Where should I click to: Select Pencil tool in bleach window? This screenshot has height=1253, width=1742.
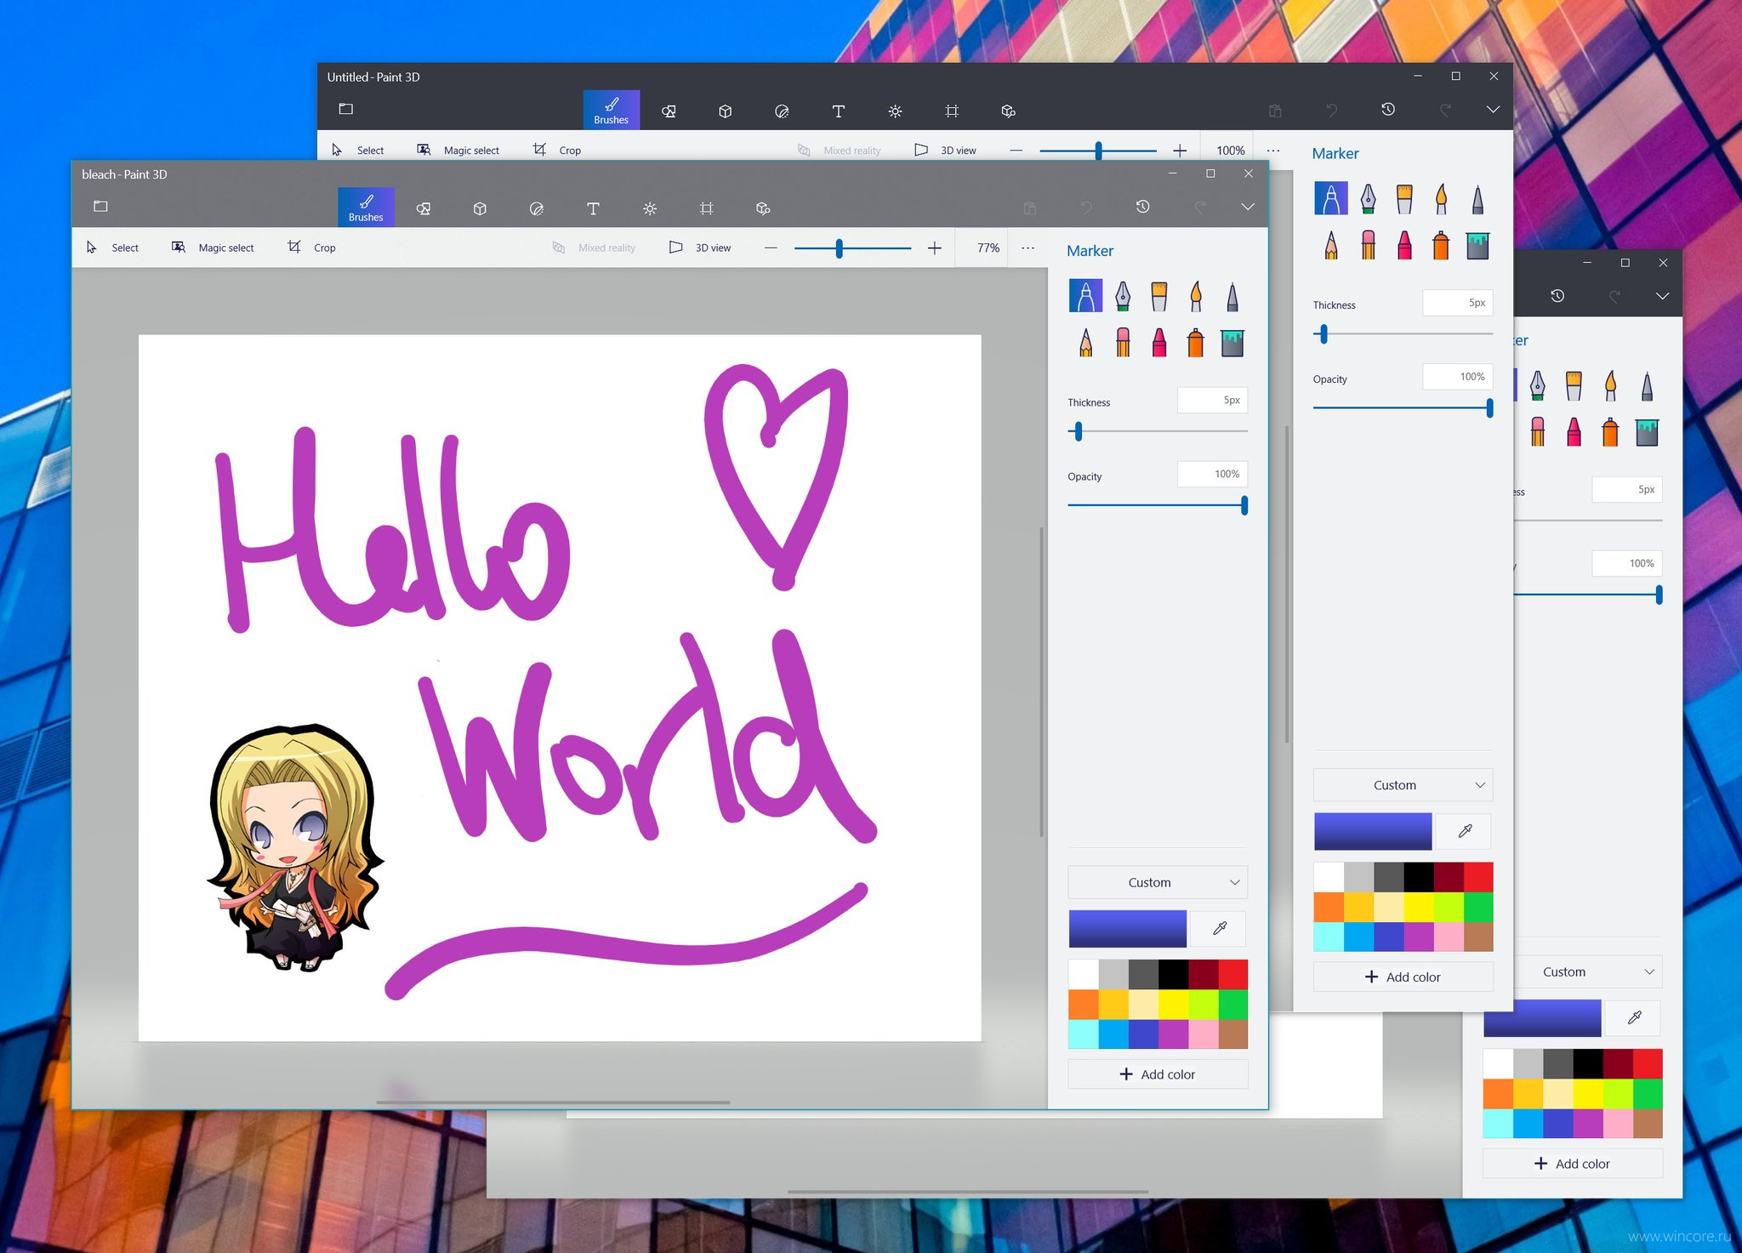point(1085,342)
